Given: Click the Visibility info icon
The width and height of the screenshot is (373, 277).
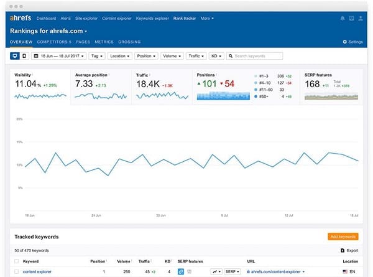Looking at the screenshot, I should tap(32, 75).
